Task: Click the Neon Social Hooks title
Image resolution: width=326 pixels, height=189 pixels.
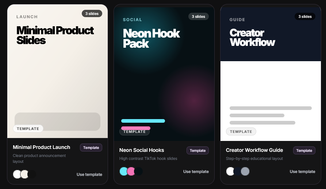Action: [x=142, y=150]
